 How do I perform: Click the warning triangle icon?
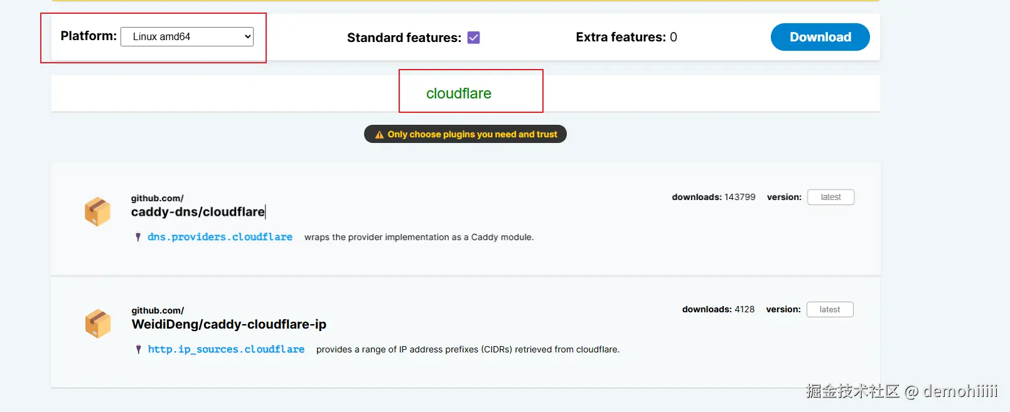coord(379,135)
